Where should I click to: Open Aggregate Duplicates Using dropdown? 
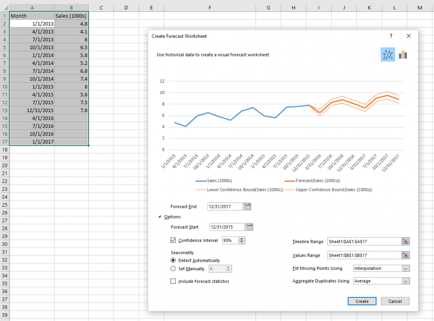406,281
